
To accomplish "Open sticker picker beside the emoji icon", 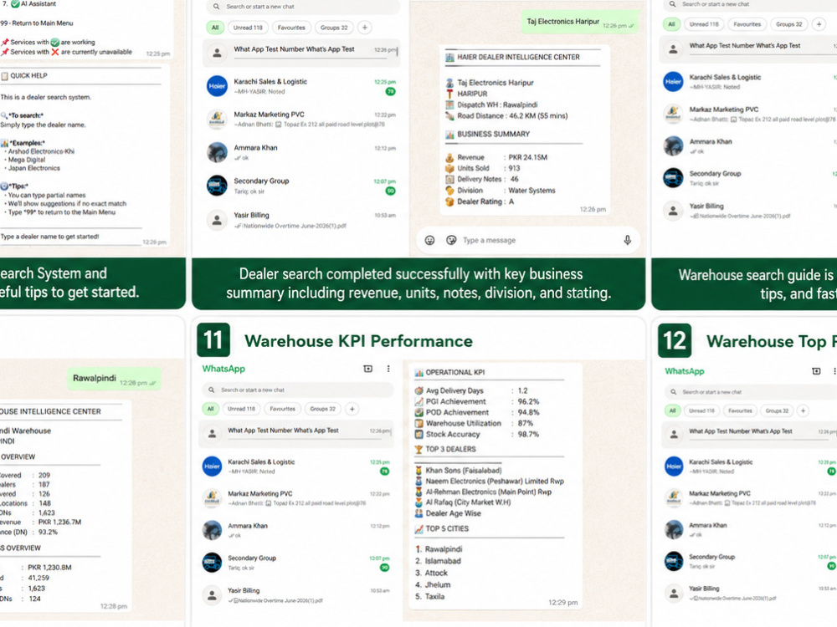I will 451,241.
